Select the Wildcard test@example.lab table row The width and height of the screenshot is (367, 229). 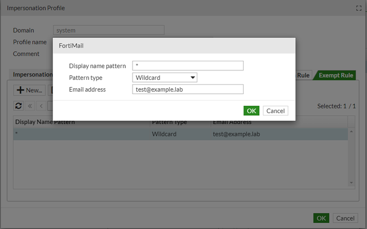pyautogui.click(x=180, y=134)
